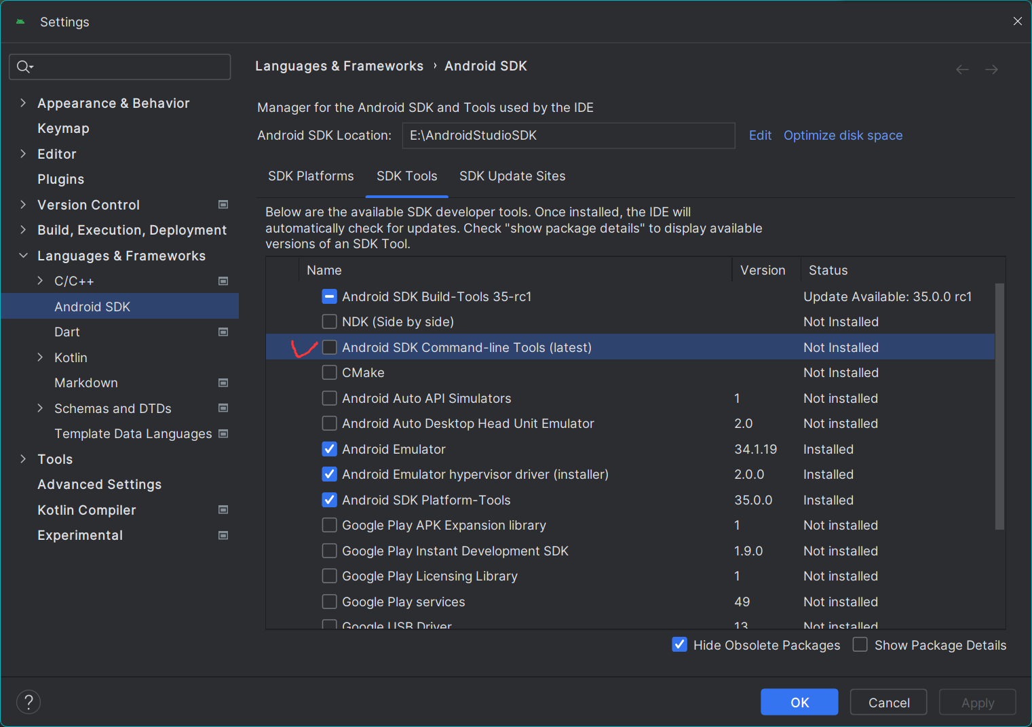1032x727 pixels.
Task: Click the Edit link for SDK location
Action: coord(760,135)
